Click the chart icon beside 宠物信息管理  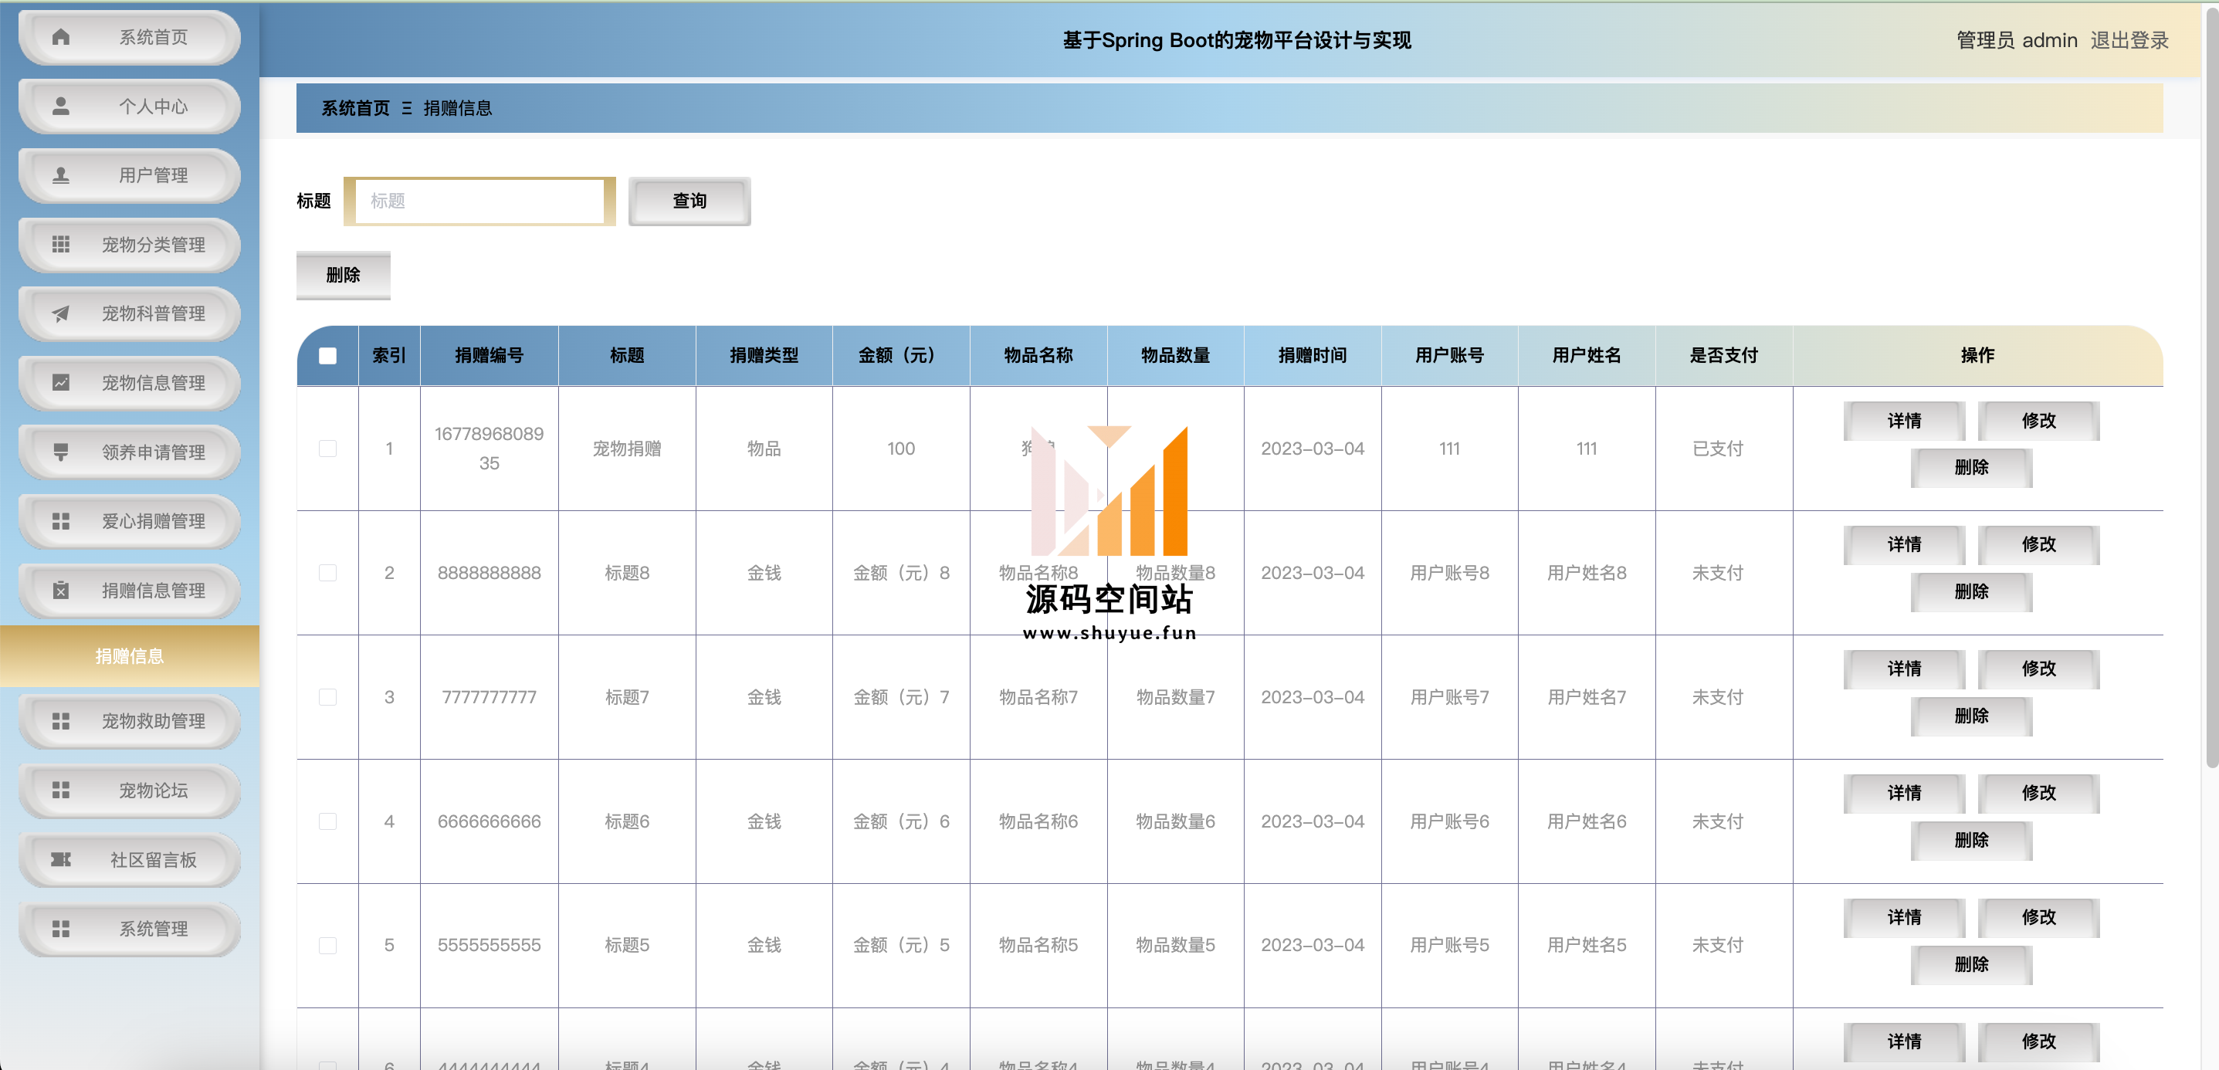pyautogui.click(x=60, y=382)
